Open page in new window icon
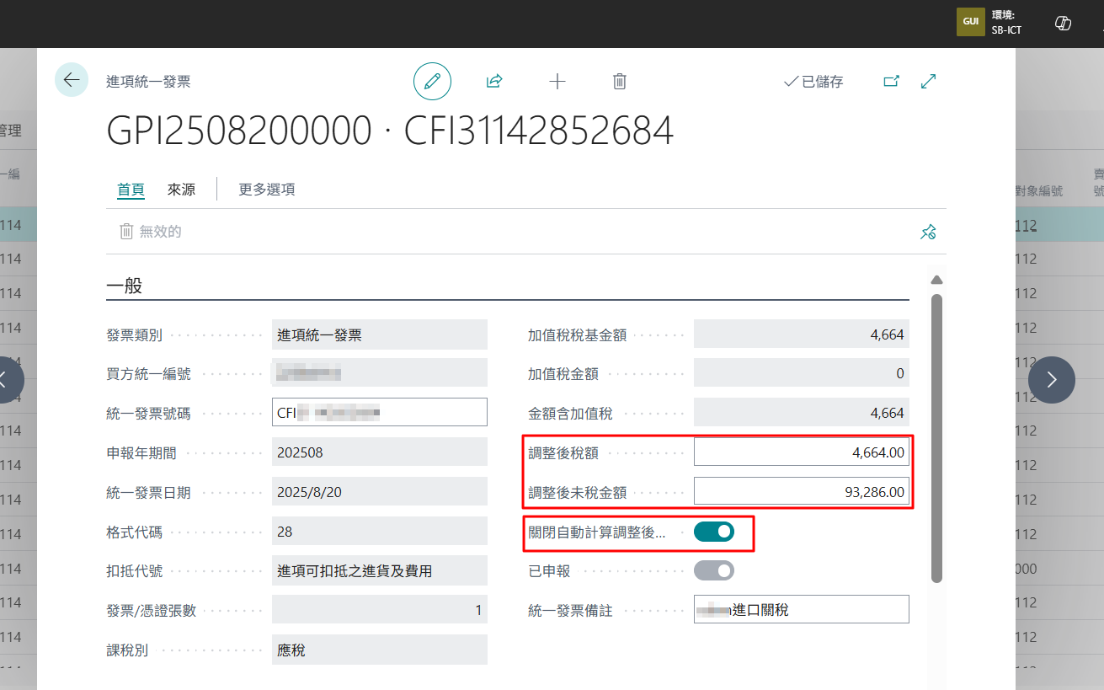Viewport: 1104px width, 690px height. coord(891,82)
